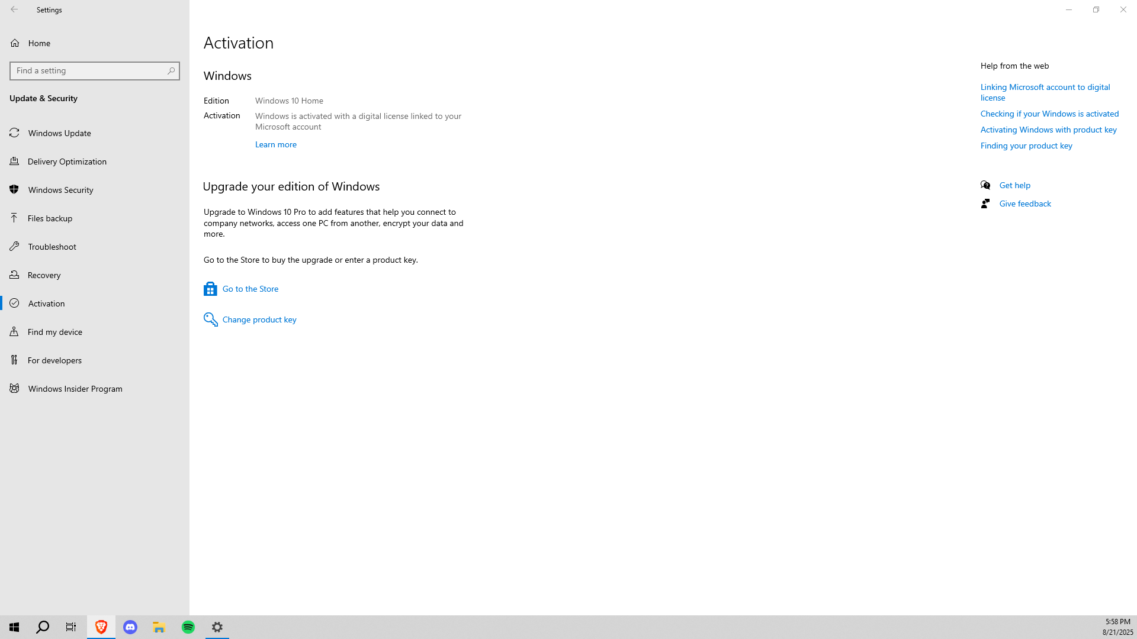Select Files backup in sidebar

(95, 218)
